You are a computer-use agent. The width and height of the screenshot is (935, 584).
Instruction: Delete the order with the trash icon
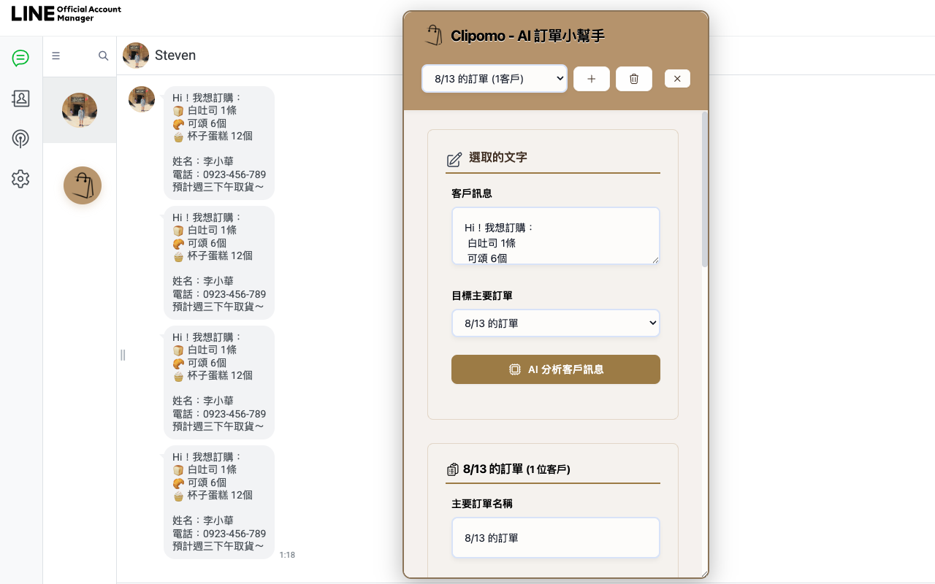coord(633,79)
